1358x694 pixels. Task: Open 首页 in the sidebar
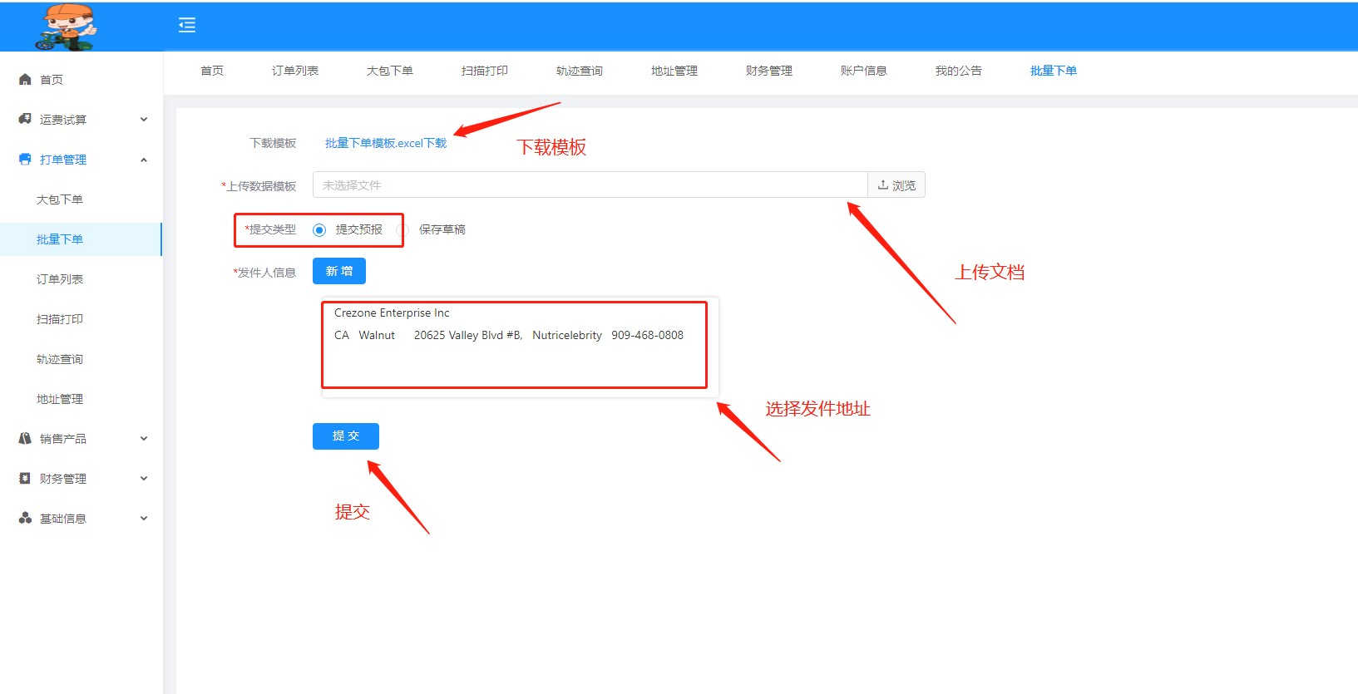click(52, 80)
